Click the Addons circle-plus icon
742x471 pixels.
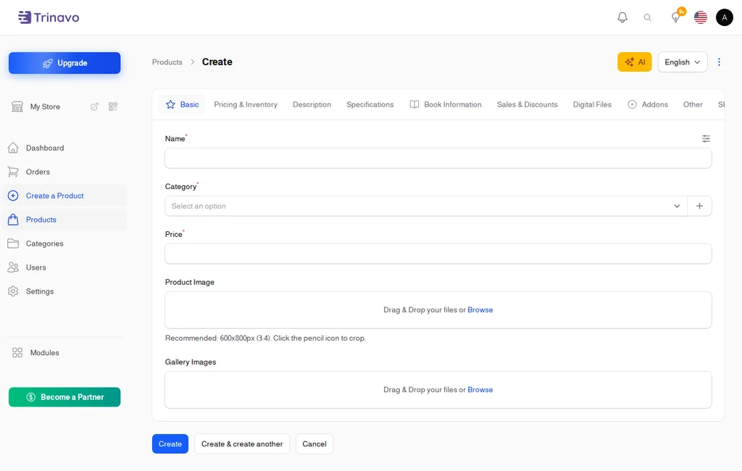[632, 104]
